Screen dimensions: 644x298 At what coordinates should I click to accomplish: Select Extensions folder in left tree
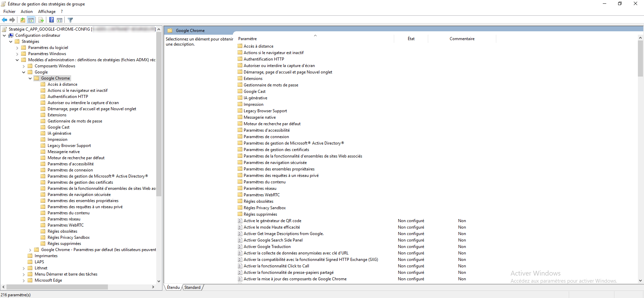point(57,115)
